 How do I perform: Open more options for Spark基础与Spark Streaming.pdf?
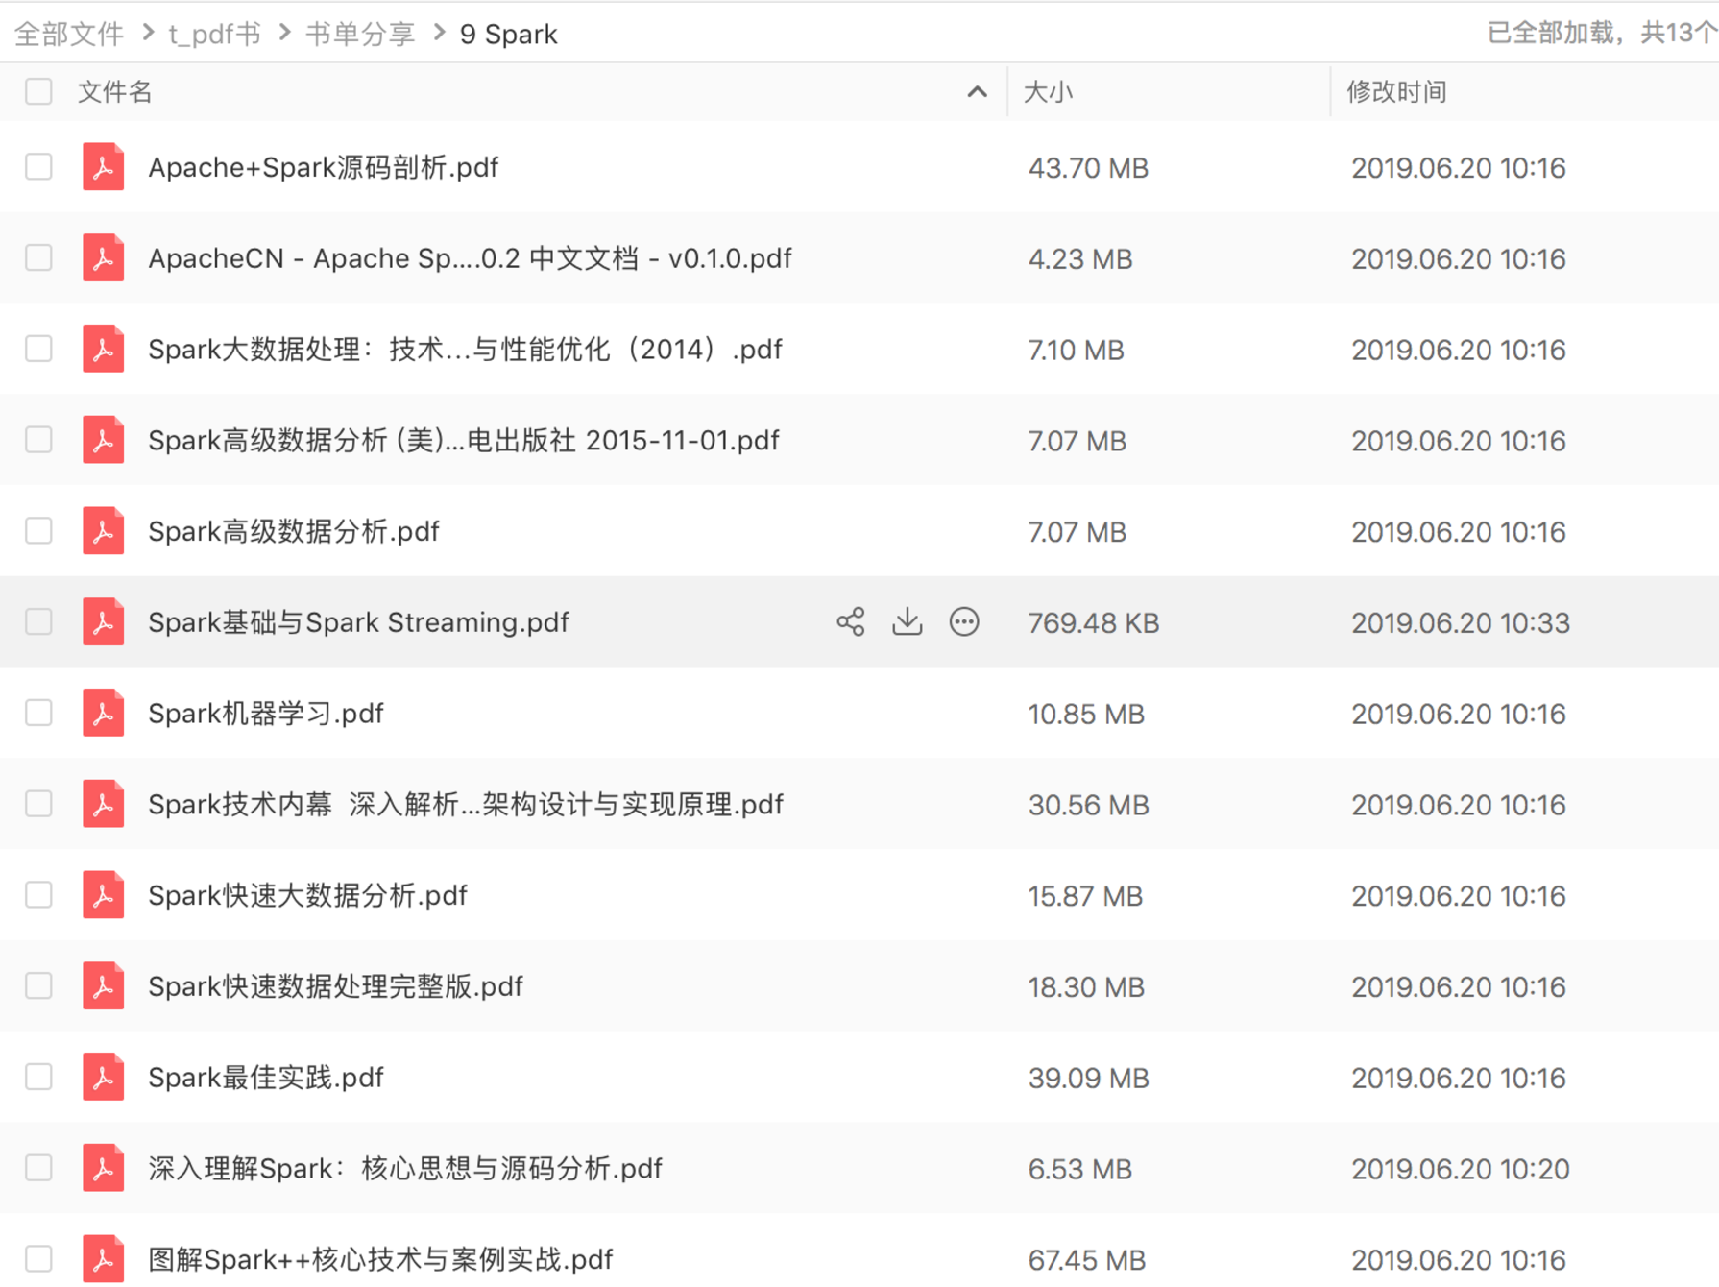point(964,622)
